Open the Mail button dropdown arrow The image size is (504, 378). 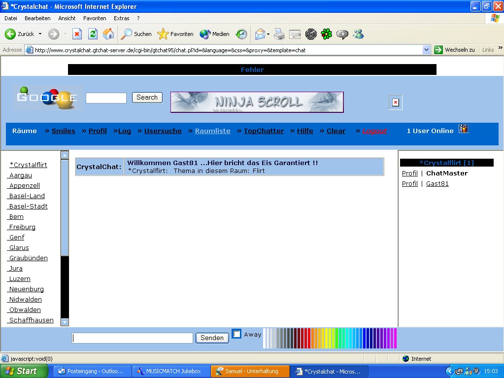point(269,34)
